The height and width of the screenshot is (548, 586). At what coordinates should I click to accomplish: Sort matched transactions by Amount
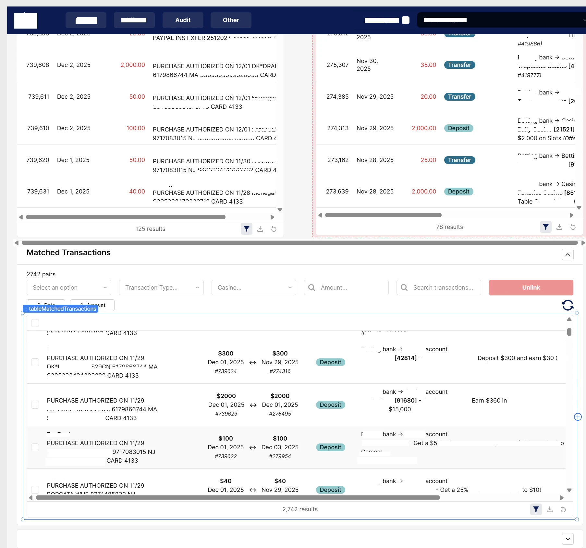click(x=92, y=305)
